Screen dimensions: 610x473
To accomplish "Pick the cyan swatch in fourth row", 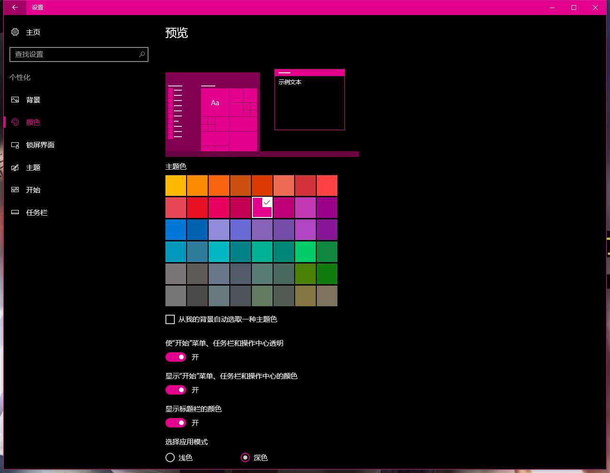I will [219, 252].
